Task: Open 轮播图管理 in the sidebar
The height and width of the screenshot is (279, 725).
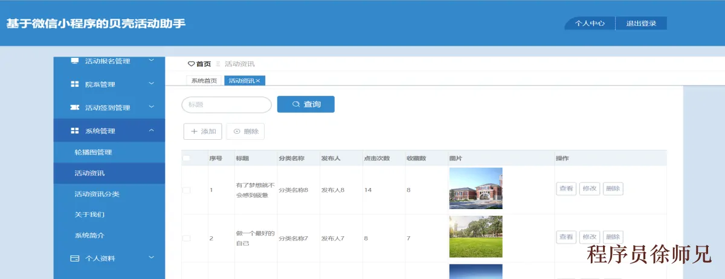Action: click(x=109, y=152)
